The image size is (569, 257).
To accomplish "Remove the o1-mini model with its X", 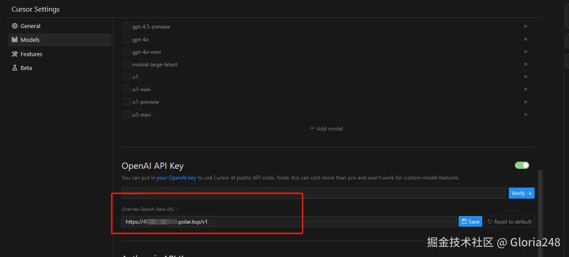I will pyautogui.click(x=526, y=89).
